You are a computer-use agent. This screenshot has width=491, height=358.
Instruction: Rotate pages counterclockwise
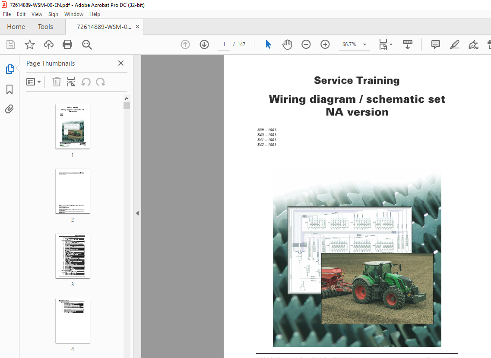(86, 82)
